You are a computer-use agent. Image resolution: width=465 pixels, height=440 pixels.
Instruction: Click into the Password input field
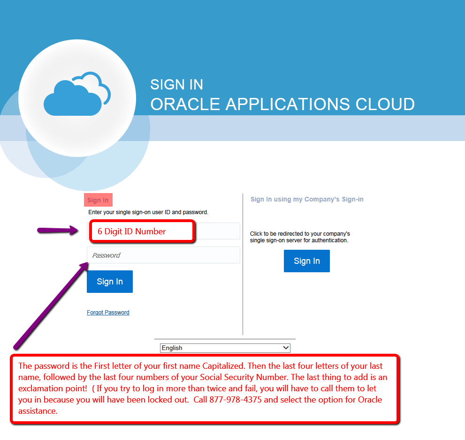163,255
